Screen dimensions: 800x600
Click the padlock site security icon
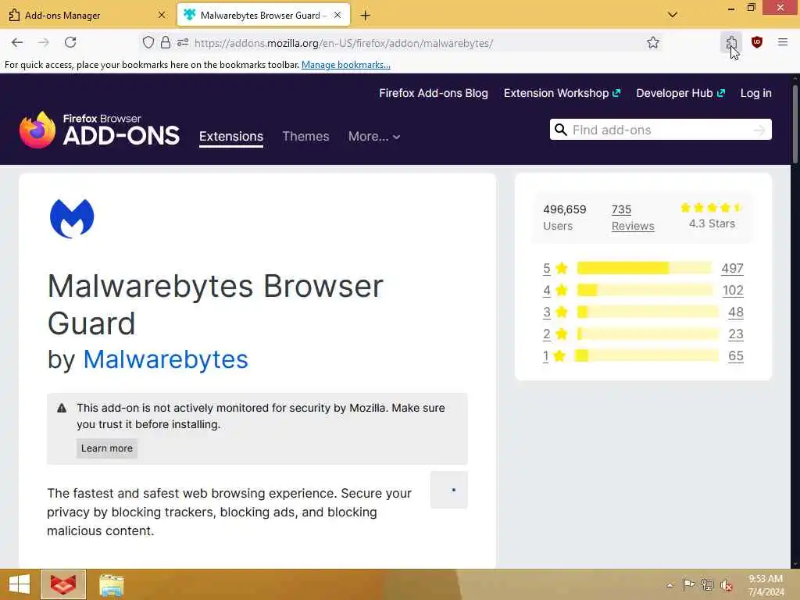(166, 43)
